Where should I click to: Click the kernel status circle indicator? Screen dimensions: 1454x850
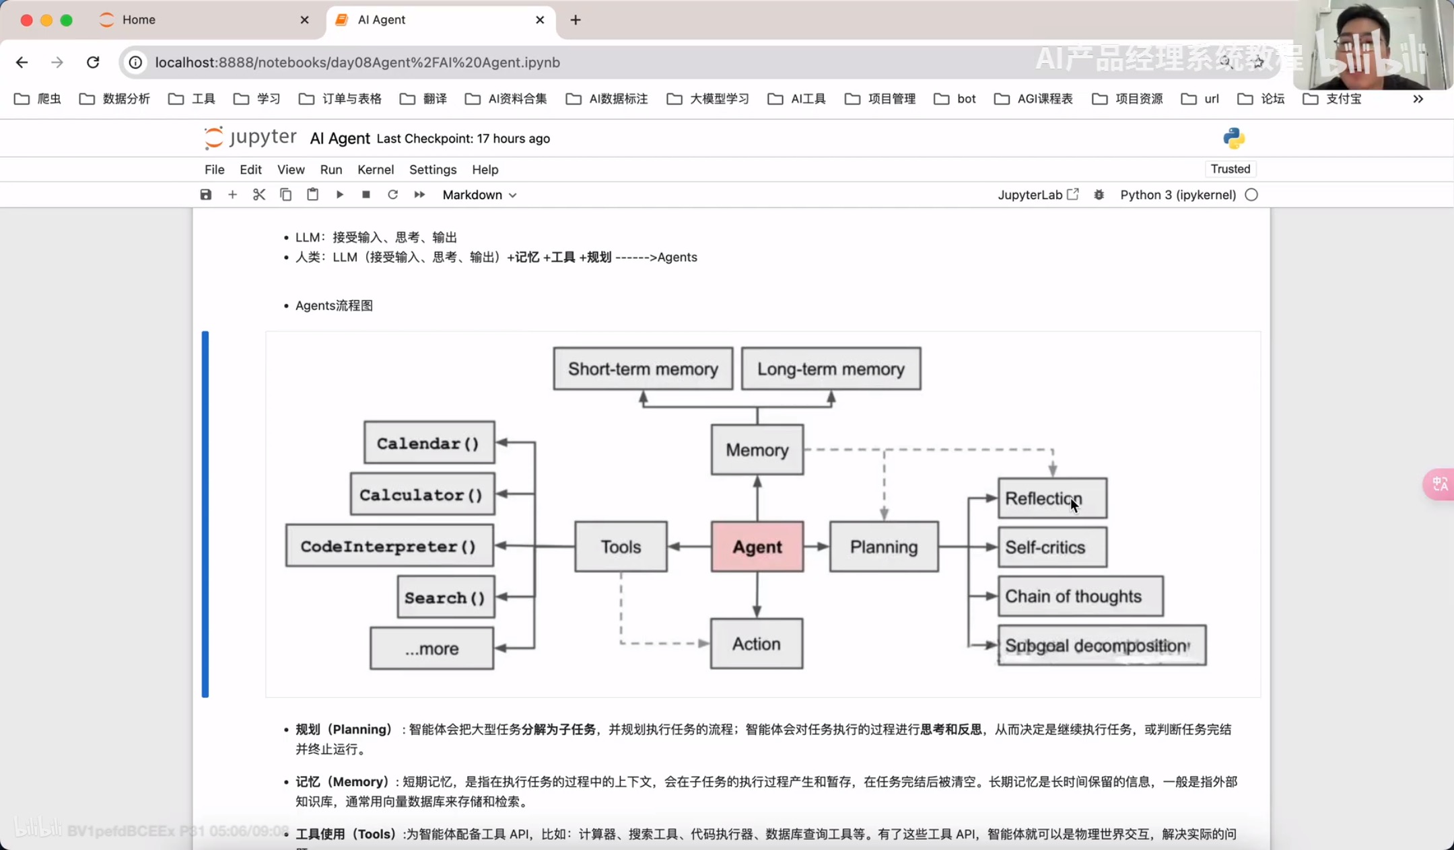(1251, 195)
